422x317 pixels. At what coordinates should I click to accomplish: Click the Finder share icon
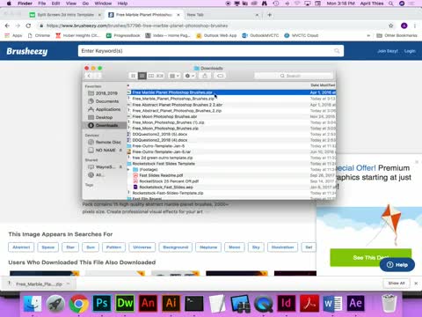[x=205, y=76]
